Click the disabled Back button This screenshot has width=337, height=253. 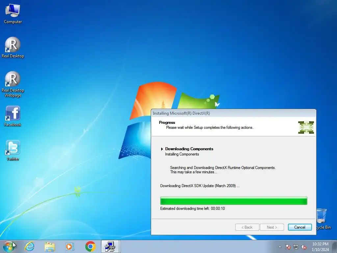click(x=247, y=227)
